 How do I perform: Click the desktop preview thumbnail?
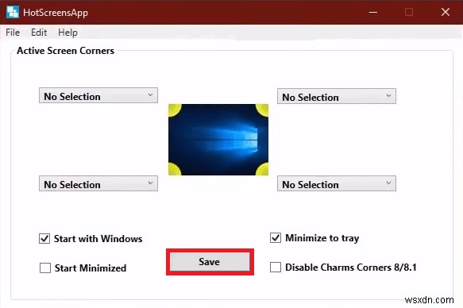pyautogui.click(x=218, y=140)
